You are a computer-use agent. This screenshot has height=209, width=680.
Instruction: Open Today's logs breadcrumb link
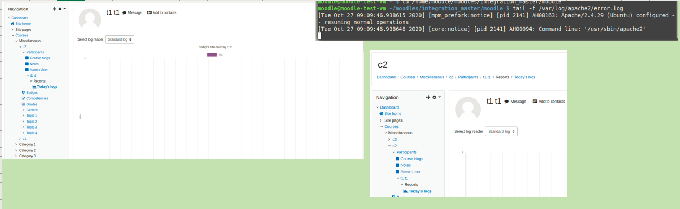[524, 77]
